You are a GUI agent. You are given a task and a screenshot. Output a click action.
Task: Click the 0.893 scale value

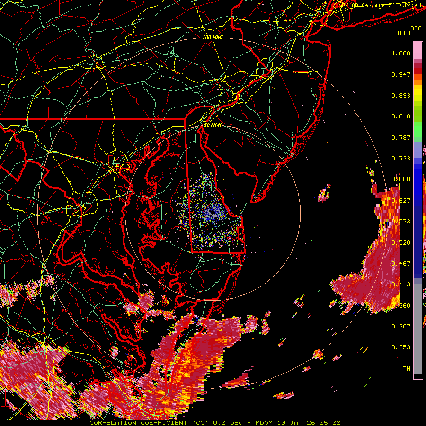click(401, 95)
